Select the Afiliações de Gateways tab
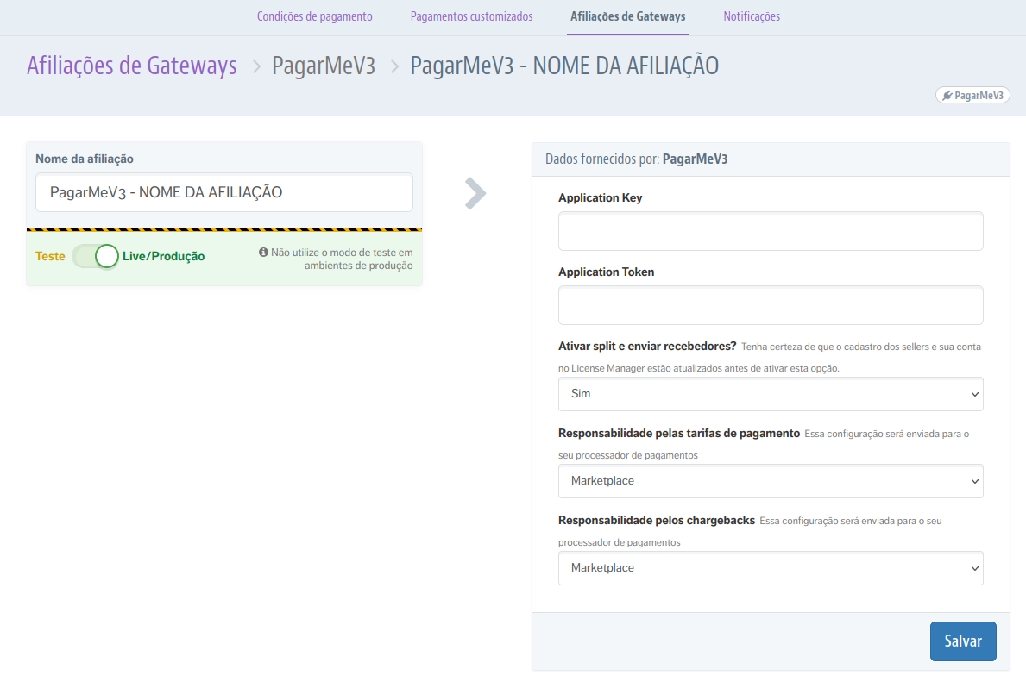This screenshot has height=694, width=1026. pyautogui.click(x=627, y=16)
